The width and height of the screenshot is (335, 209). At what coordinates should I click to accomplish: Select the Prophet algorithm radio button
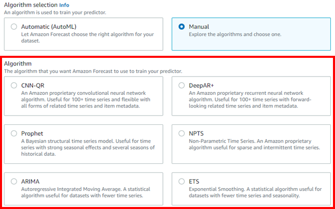(x=14, y=133)
